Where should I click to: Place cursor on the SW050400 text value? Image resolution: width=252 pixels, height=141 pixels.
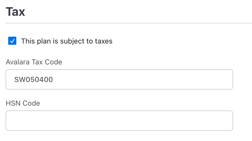[x=33, y=80]
